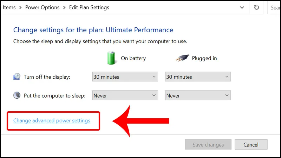Click the moon icon beside Put the computer to sleep

(x=17, y=95)
